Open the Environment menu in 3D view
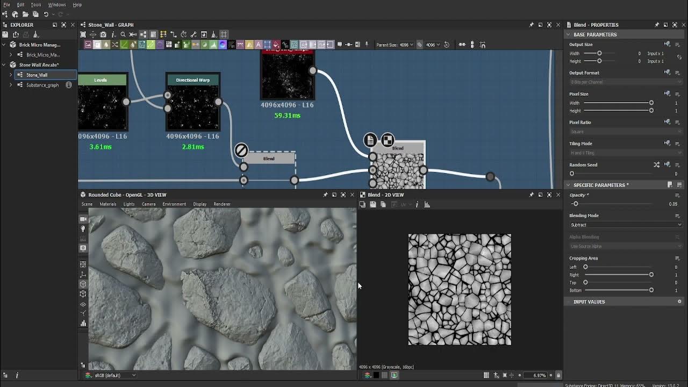688x387 pixels. coord(174,204)
